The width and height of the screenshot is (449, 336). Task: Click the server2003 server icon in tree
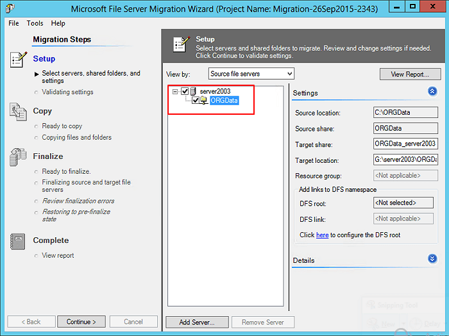193,92
